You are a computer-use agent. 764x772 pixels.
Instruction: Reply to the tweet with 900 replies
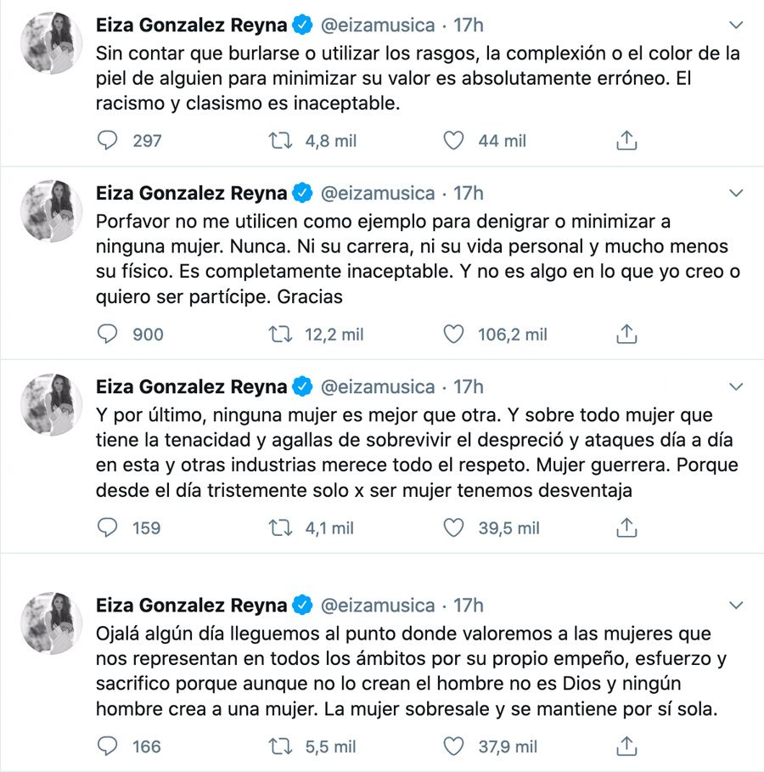coord(107,335)
